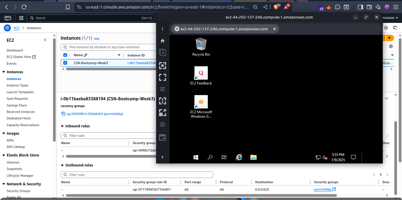Collapse the Instances sidebar section
Image resolution: width=402 pixels, height=200 pixels.
point(4,72)
